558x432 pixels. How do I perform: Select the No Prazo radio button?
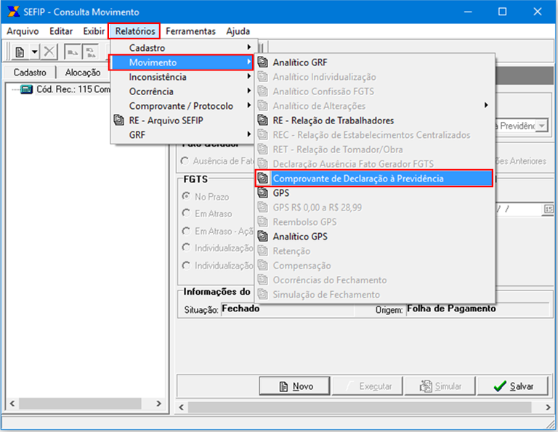(186, 196)
